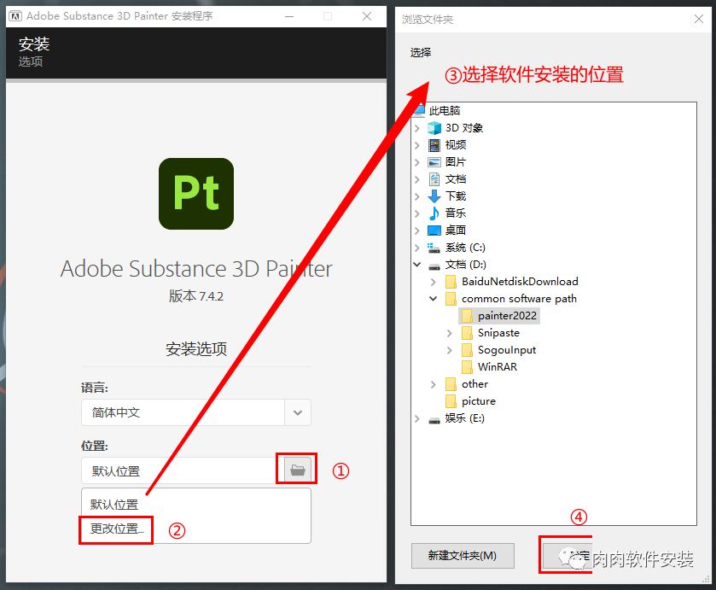This screenshot has height=590, width=716.
Task: Close the Adobe installer window
Action: [x=367, y=16]
